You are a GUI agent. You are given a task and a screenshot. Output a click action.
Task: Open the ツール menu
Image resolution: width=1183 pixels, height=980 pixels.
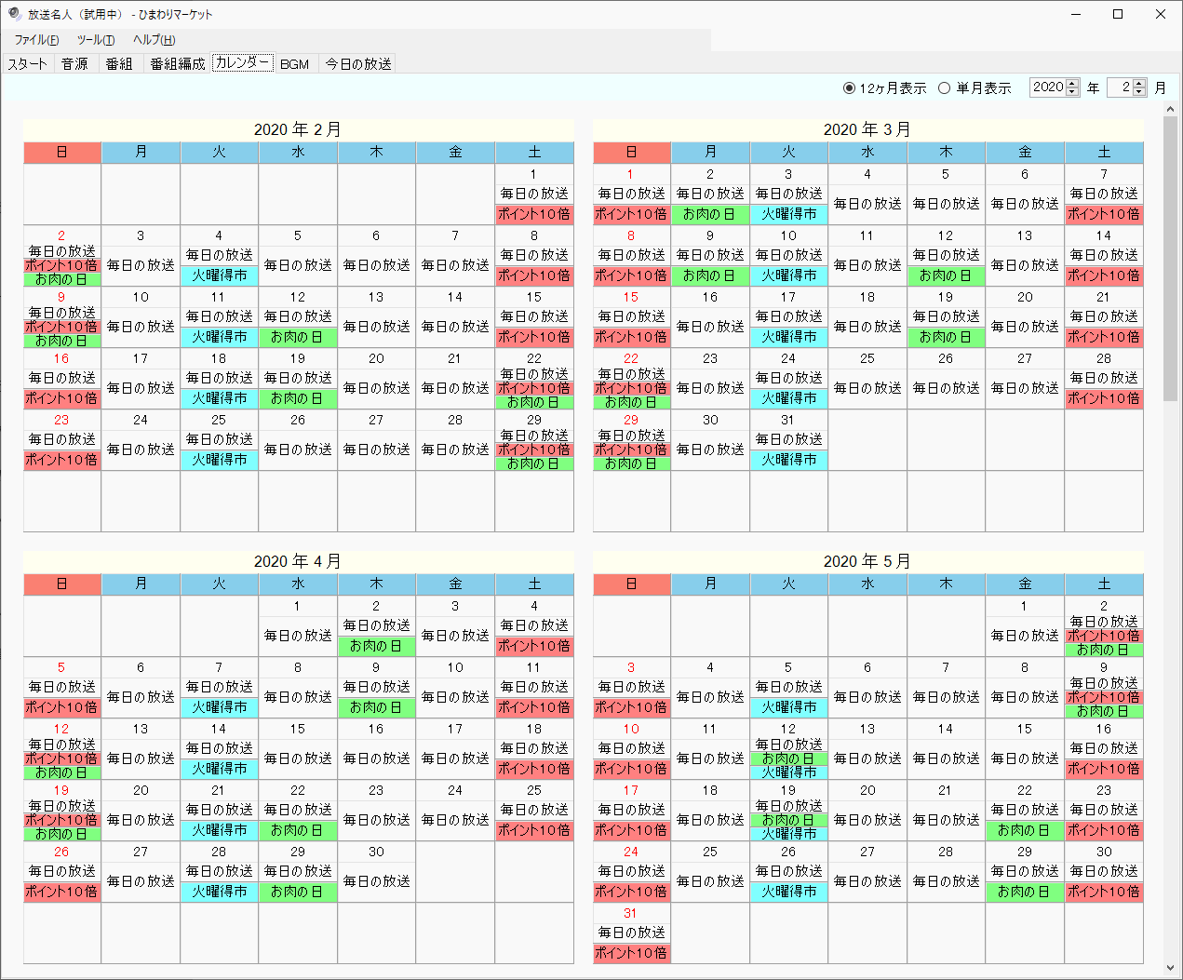tap(96, 40)
